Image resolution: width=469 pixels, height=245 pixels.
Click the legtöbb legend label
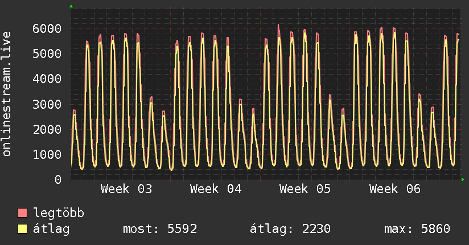click(59, 214)
